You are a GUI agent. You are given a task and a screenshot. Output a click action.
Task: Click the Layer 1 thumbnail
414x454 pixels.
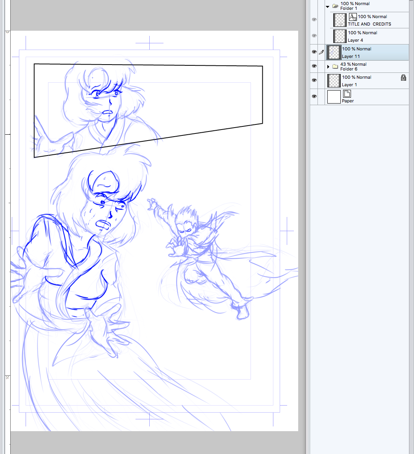[x=334, y=81]
